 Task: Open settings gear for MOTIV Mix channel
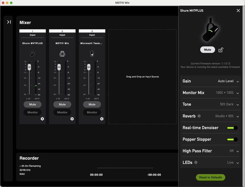tap(72, 119)
